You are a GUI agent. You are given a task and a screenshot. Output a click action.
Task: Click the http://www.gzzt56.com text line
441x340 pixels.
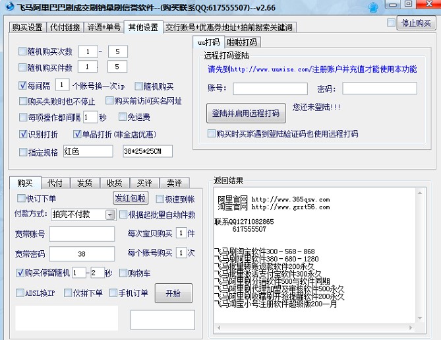pos(291,207)
